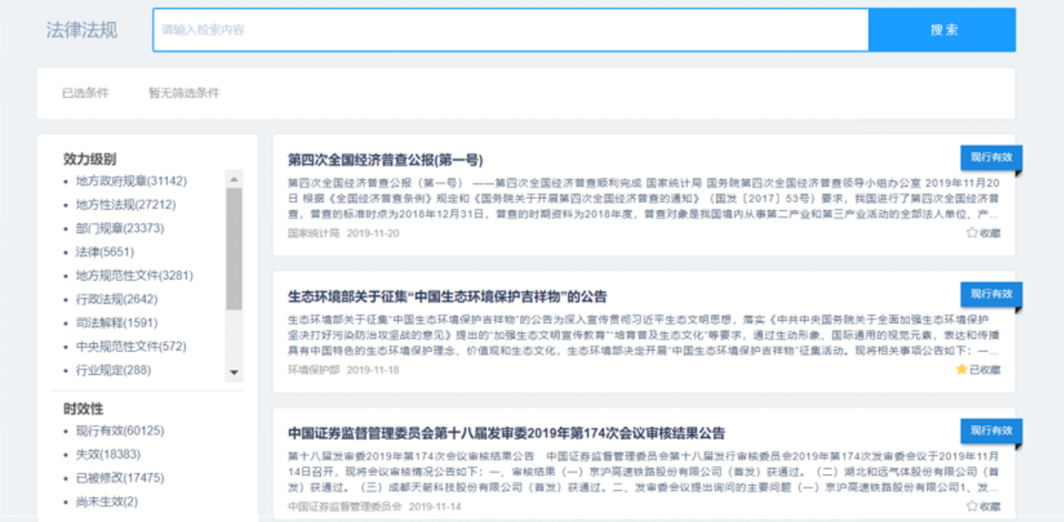Click the 2019-11-20 date text
The image size is (1064, 522).
tap(373, 233)
